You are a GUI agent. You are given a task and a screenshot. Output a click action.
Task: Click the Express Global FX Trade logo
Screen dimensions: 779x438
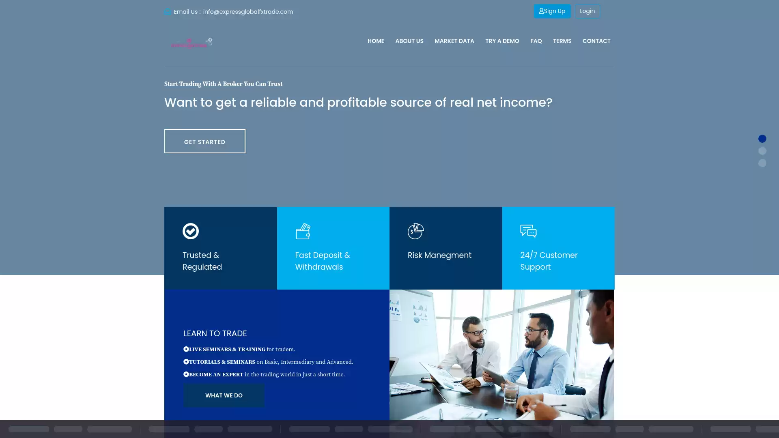[x=191, y=42]
